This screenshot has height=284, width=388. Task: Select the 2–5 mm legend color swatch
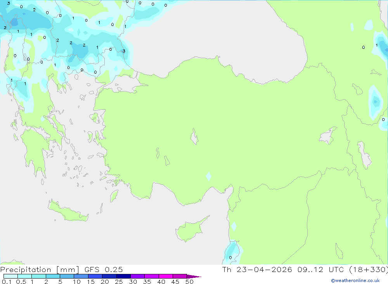(53, 276)
